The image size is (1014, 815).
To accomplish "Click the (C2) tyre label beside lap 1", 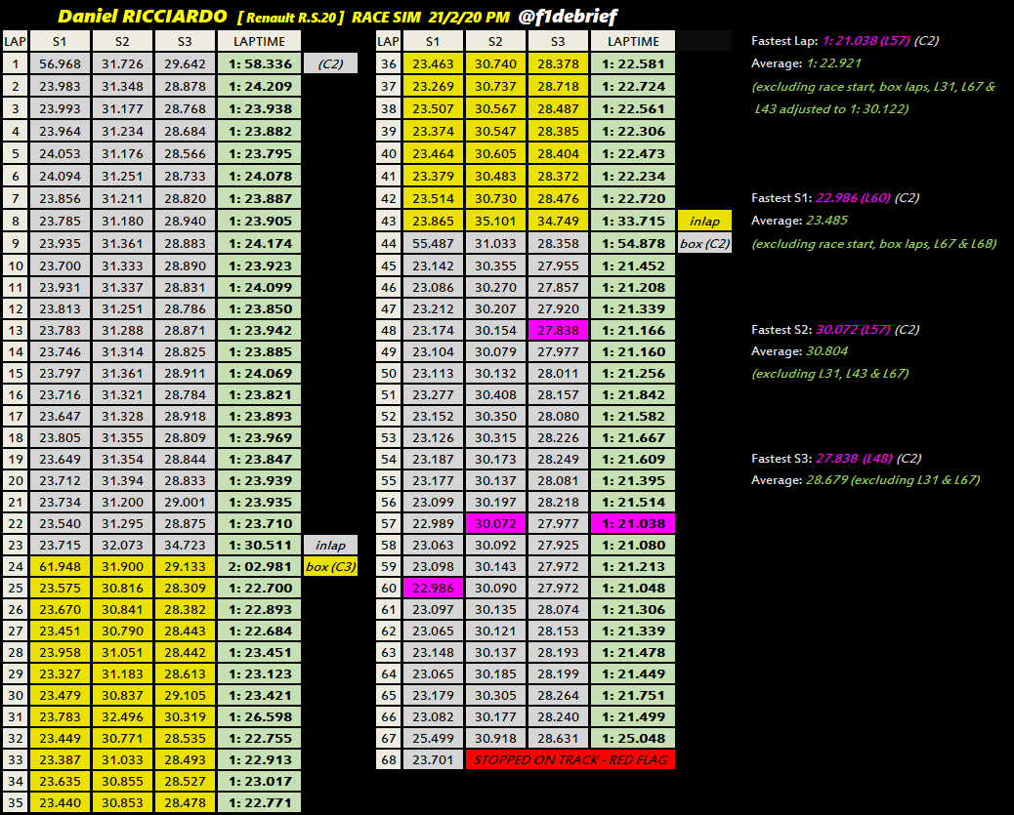I will click(x=330, y=63).
